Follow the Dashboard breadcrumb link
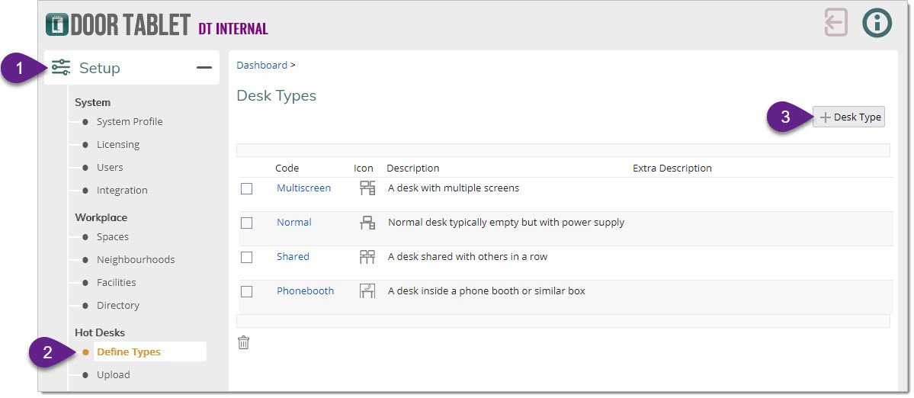The image size is (914, 398). click(261, 66)
